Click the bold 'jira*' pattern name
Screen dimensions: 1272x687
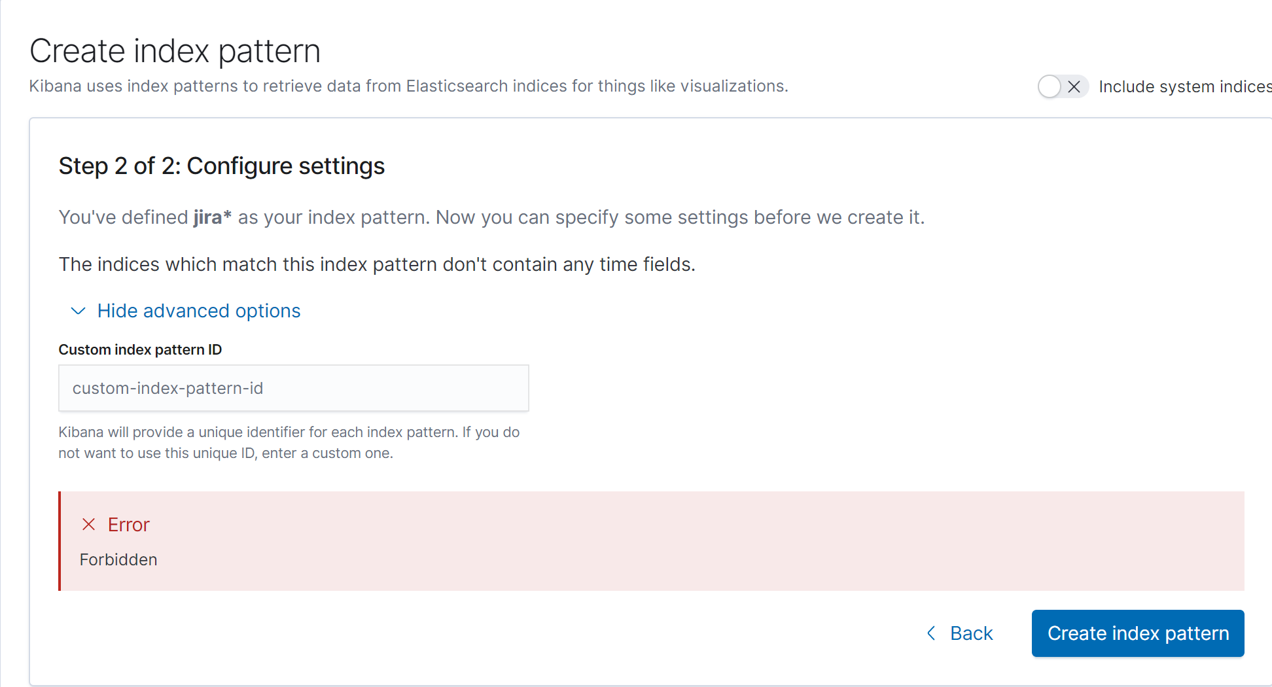(212, 217)
